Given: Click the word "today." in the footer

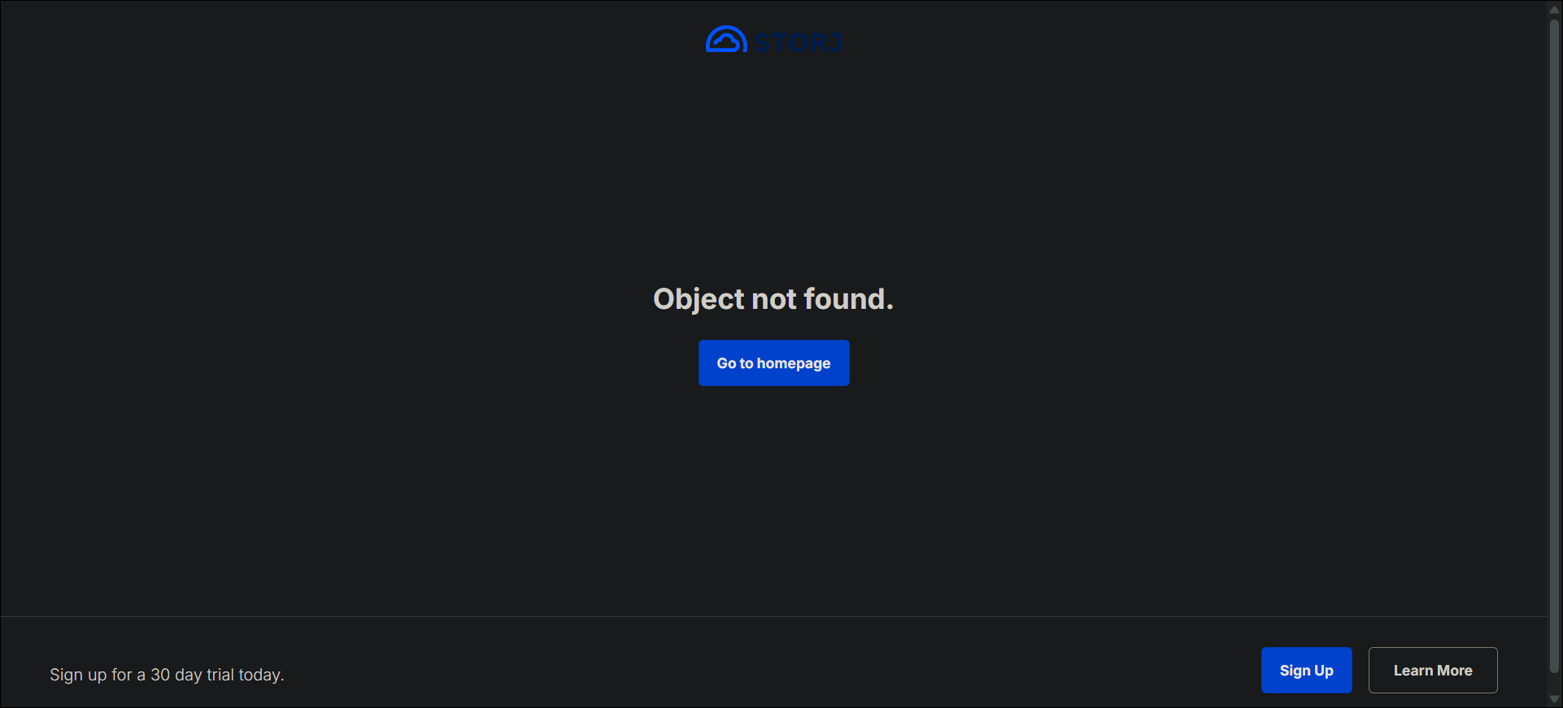Looking at the screenshot, I should click(x=261, y=675).
